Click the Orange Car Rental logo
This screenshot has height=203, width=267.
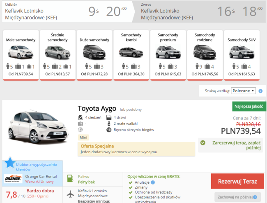coord(13,179)
